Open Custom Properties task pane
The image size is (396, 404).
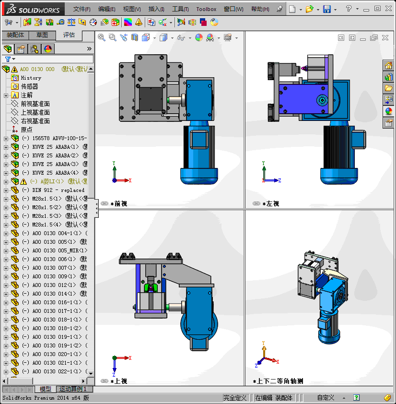coord(388,123)
